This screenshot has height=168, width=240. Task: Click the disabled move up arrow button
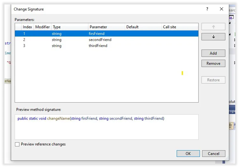point(213,27)
